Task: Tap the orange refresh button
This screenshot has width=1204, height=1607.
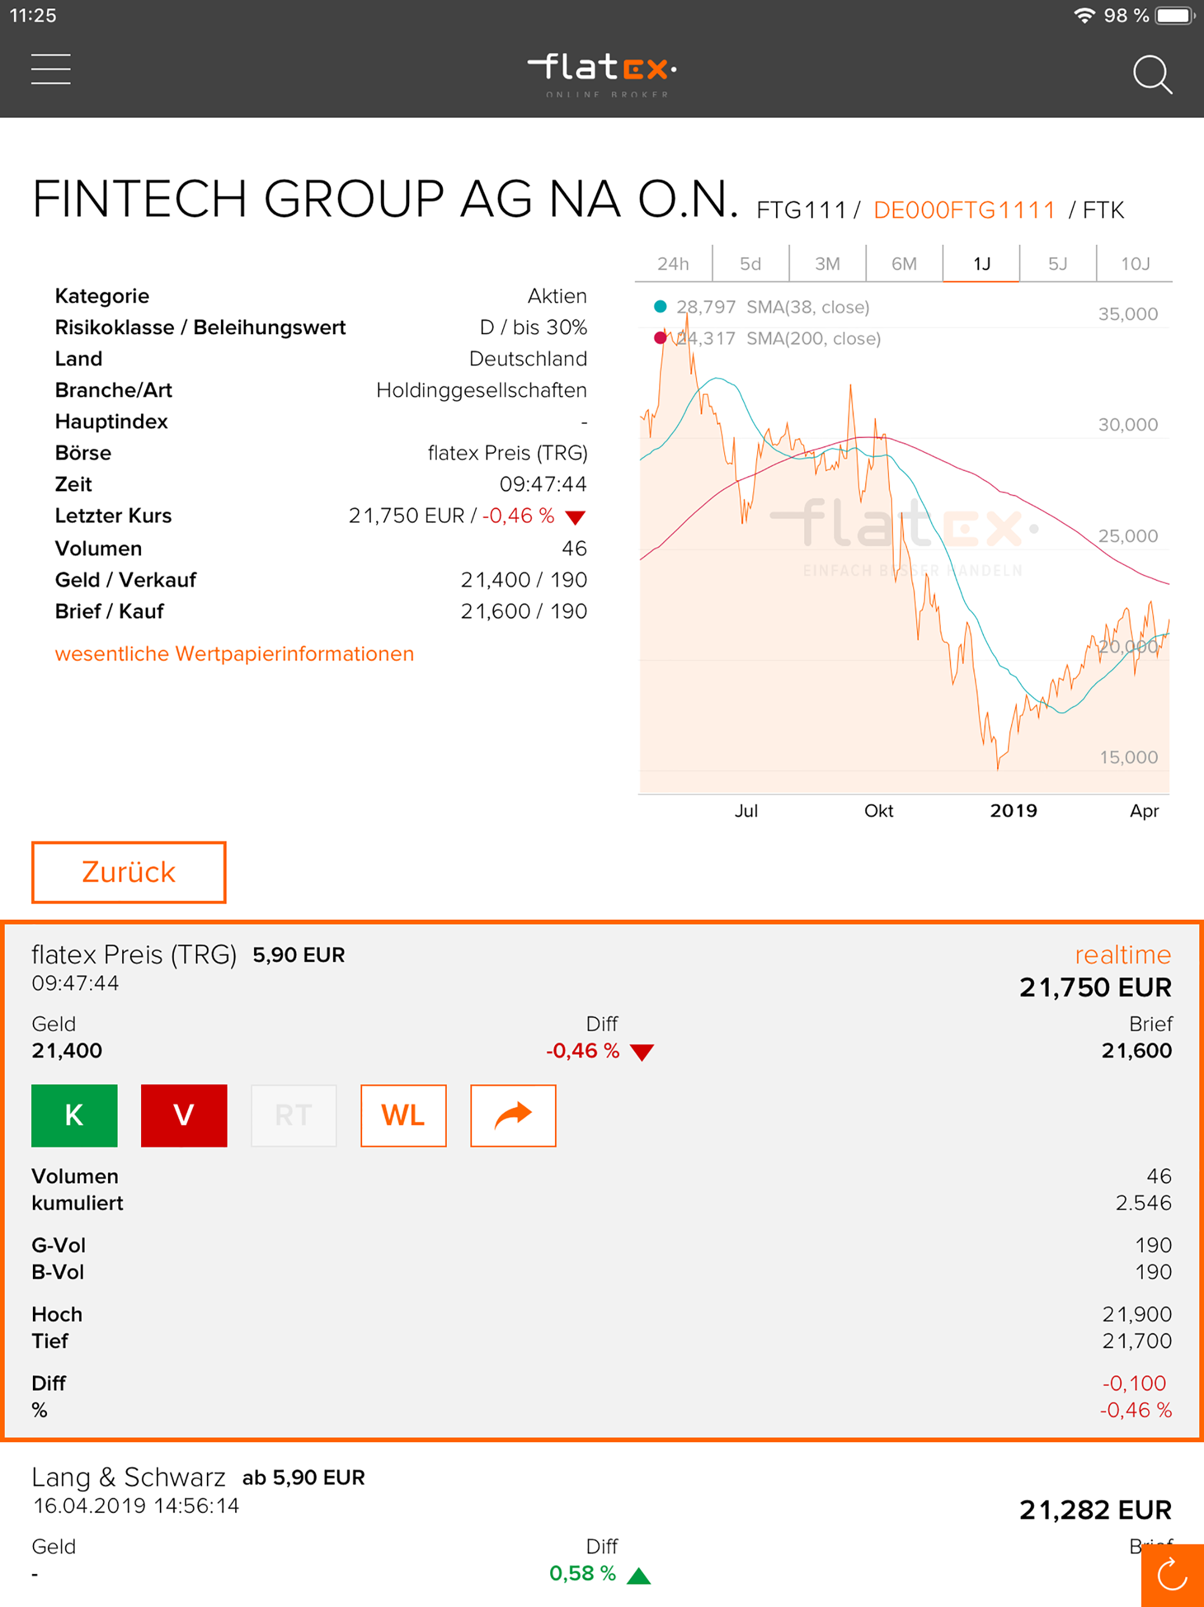Action: click(x=1171, y=1575)
